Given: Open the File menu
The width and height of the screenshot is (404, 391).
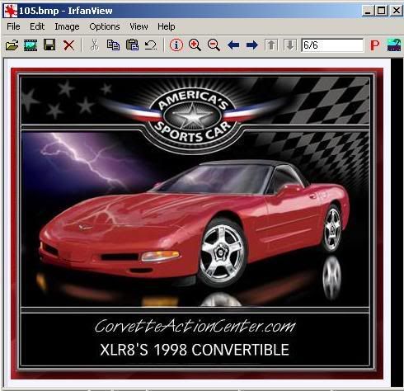Looking at the screenshot, I should tap(13, 26).
